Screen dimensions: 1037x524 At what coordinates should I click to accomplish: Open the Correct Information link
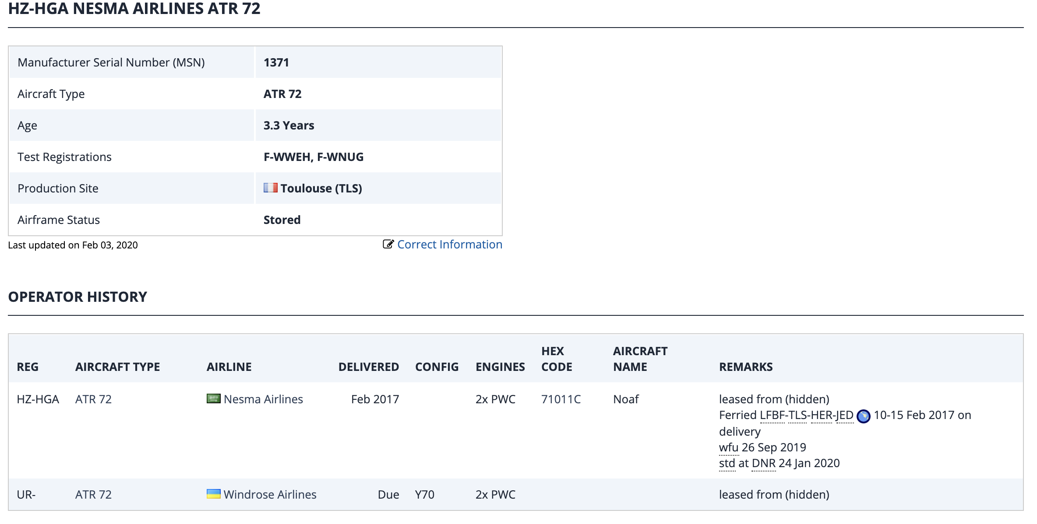pyautogui.click(x=449, y=245)
